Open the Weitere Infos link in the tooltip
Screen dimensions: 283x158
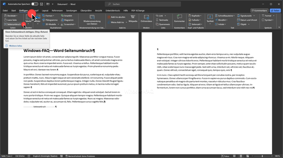coord(15,46)
